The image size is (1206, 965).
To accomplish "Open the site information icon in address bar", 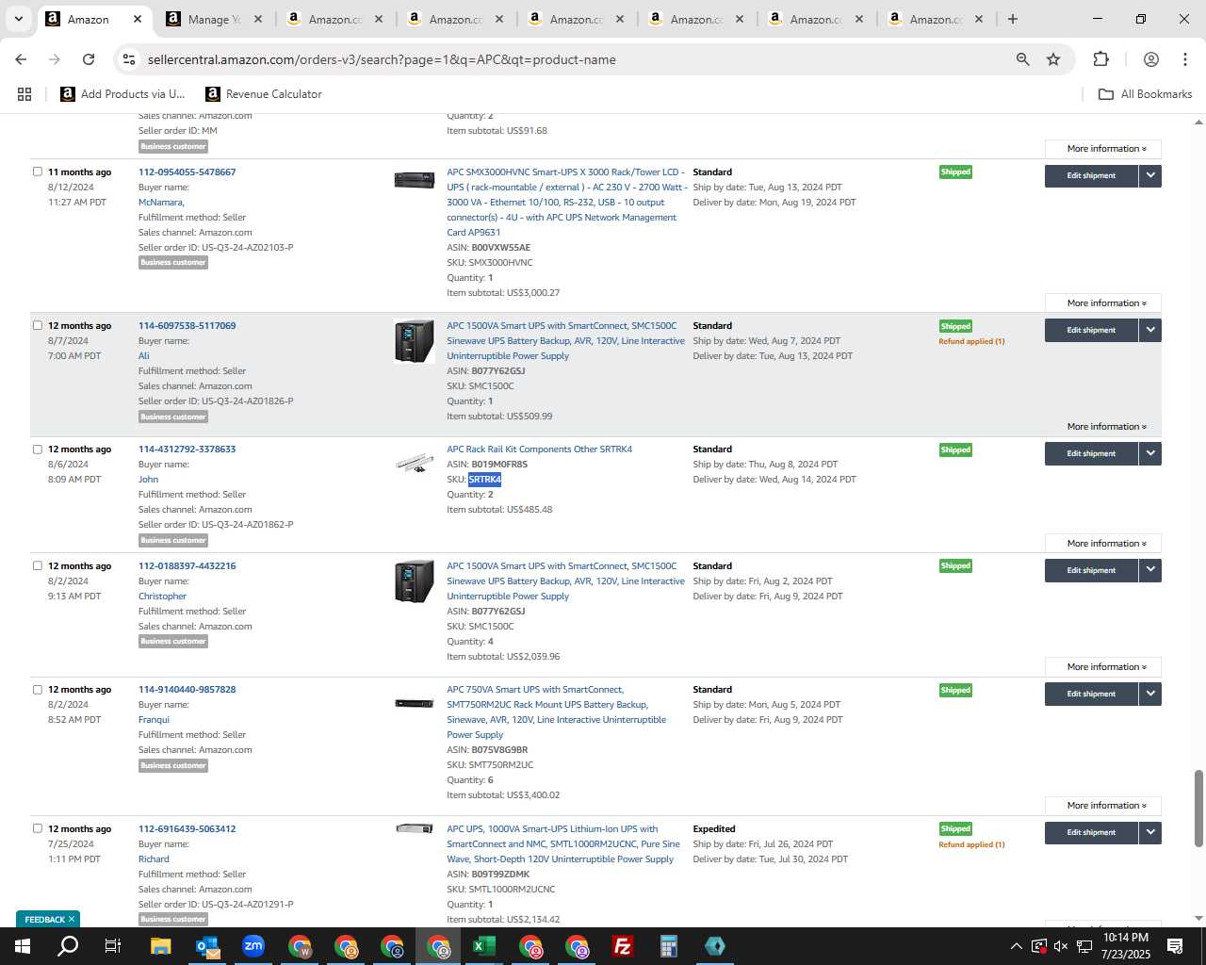I will 129,59.
